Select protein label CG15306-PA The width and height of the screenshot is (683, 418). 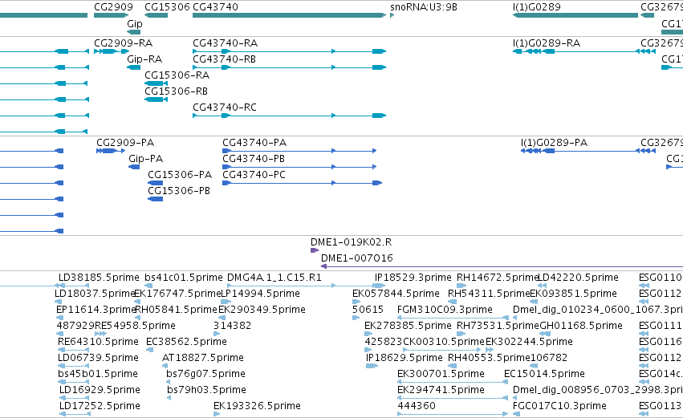pyautogui.click(x=180, y=175)
